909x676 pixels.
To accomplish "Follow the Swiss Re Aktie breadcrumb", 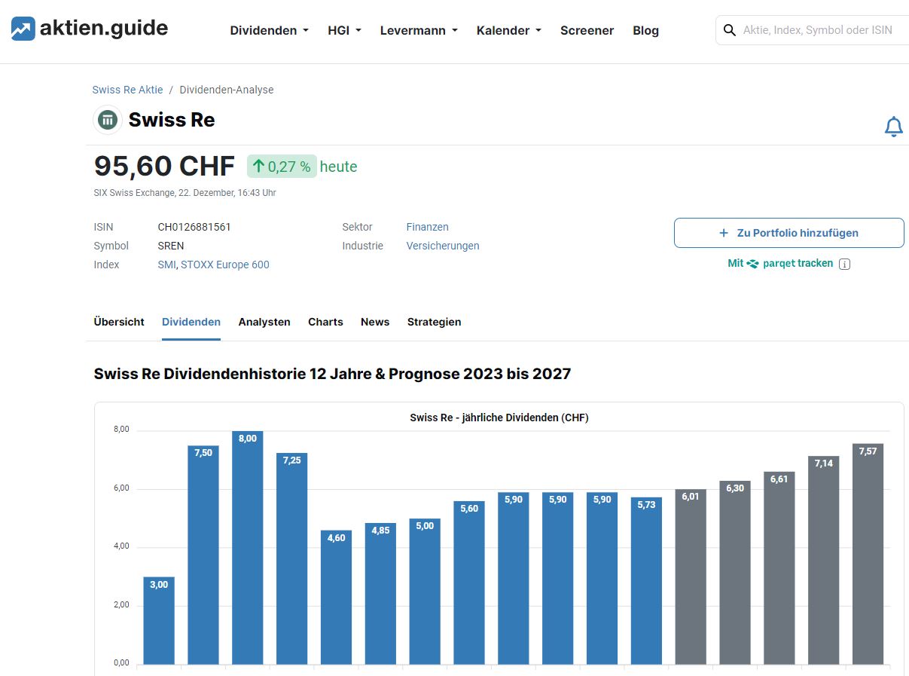I will point(127,90).
